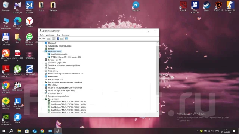Image resolution: width=239 pixels, height=134 pixels.
Task: Select Программные устройства category
Action: point(59,96)
